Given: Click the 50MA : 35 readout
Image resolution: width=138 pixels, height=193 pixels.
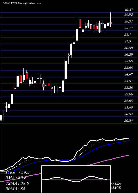Looking at the screenshot, I should click(x=15, y=189).
